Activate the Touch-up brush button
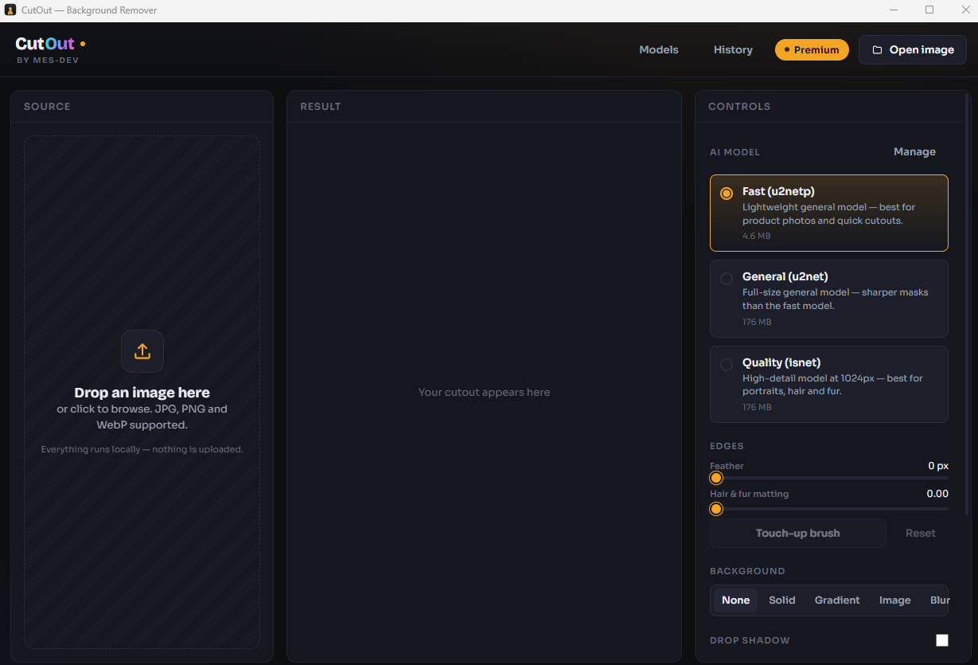This screenshot has width=978, height=665. [797, 533]
